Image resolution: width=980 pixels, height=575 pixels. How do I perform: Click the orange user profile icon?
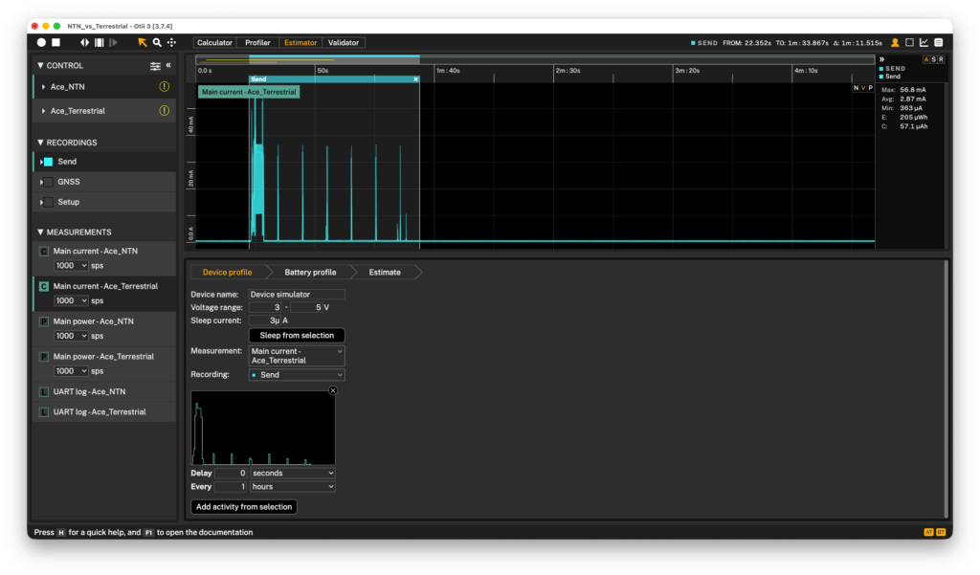[x=895, y=42]
